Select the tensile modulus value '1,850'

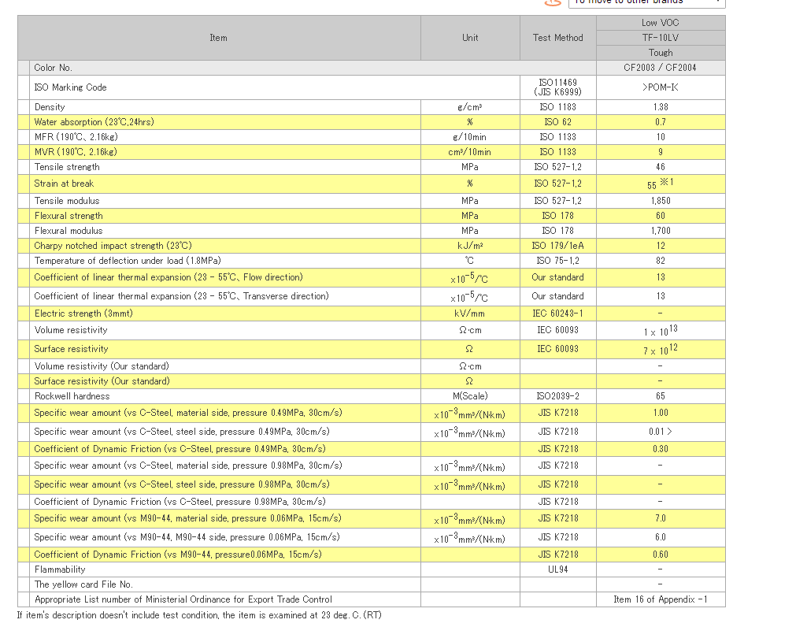pyautogui.click(x=661, y=201)
